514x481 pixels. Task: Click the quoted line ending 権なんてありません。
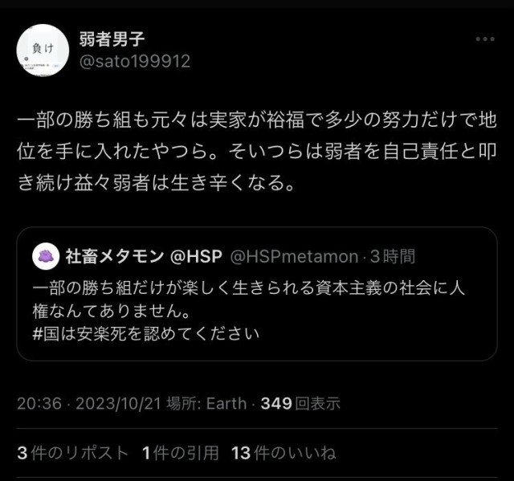click(112, 311)
